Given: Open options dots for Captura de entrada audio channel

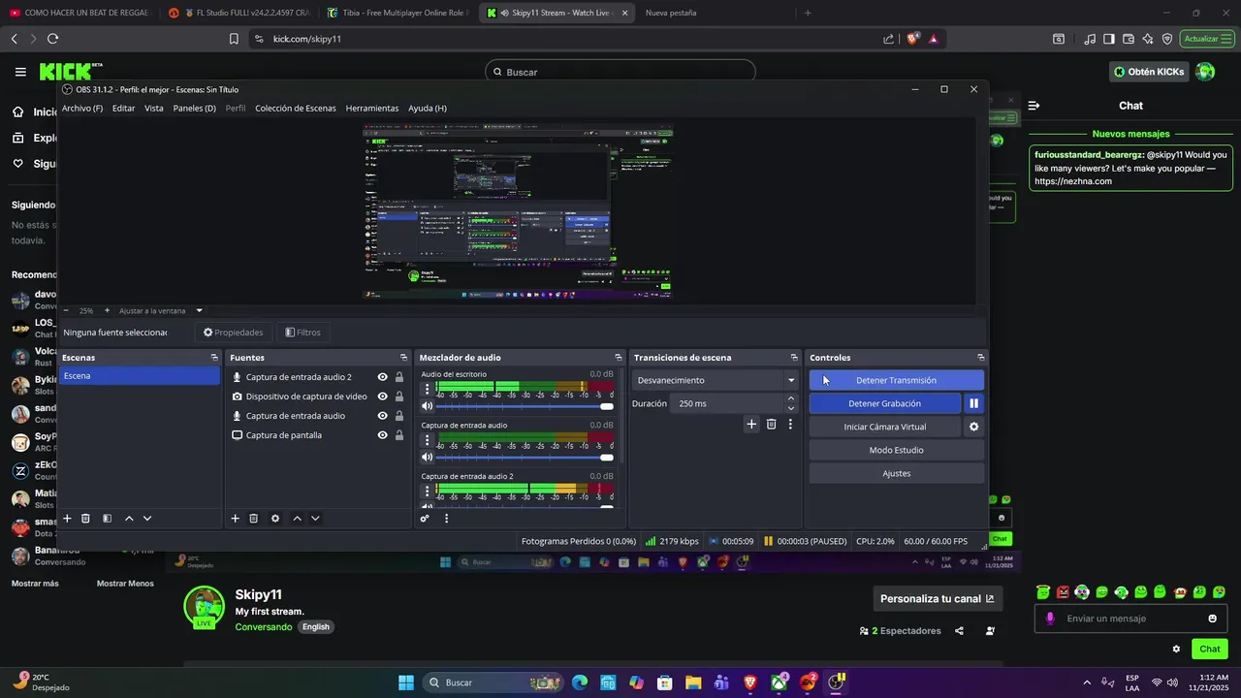Looking at the screenshot, I should tap(427, 440).
